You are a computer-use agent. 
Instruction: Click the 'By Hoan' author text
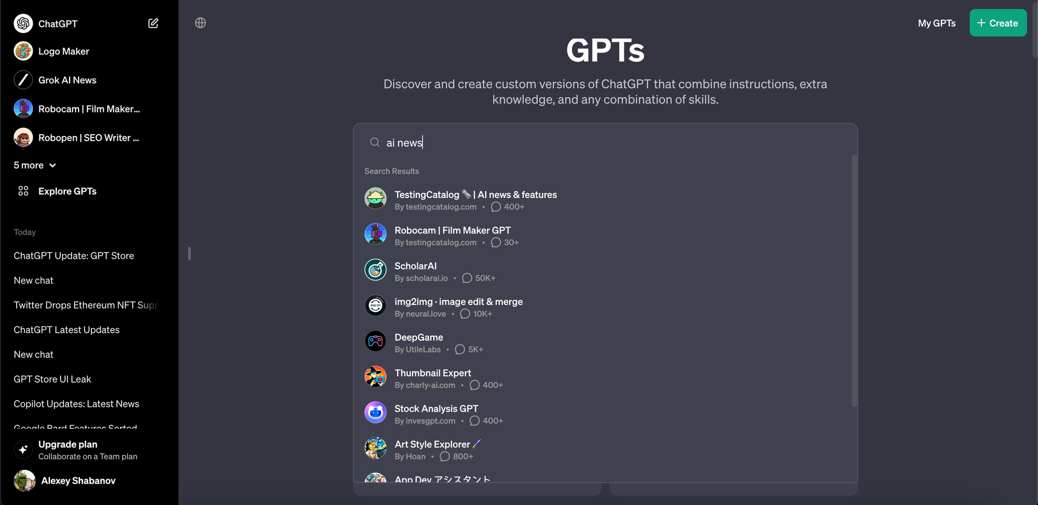[410, 456]
